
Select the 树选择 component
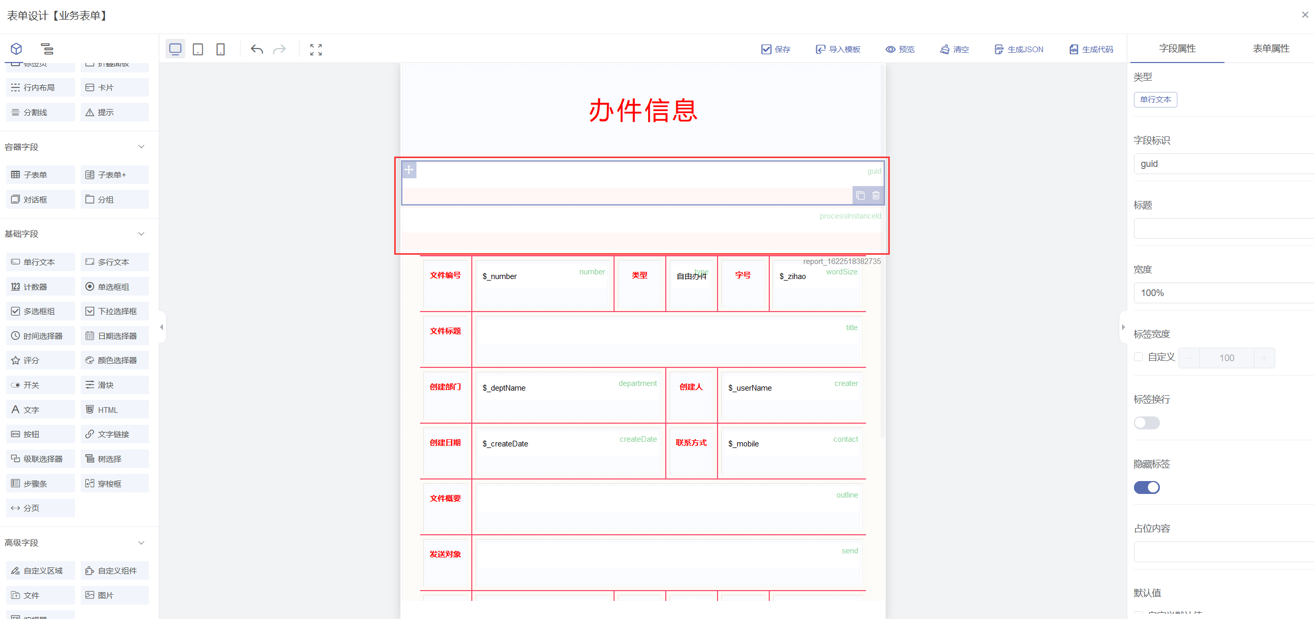[115, 459]
